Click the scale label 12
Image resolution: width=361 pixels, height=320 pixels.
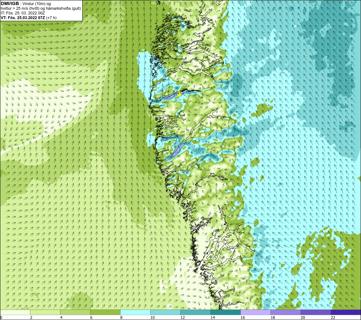pos(183,317)
